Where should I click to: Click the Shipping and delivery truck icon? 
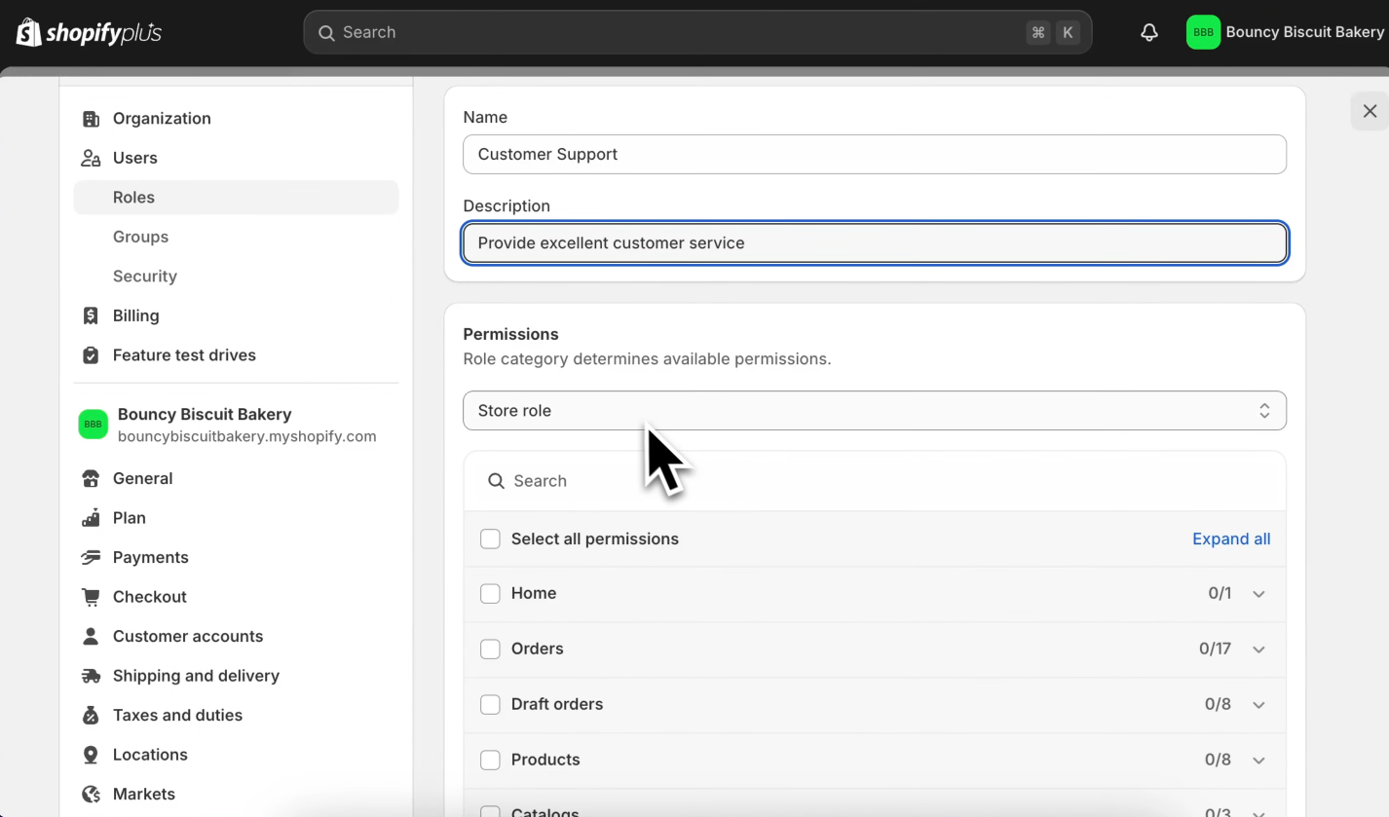click(x=91, y=676)
